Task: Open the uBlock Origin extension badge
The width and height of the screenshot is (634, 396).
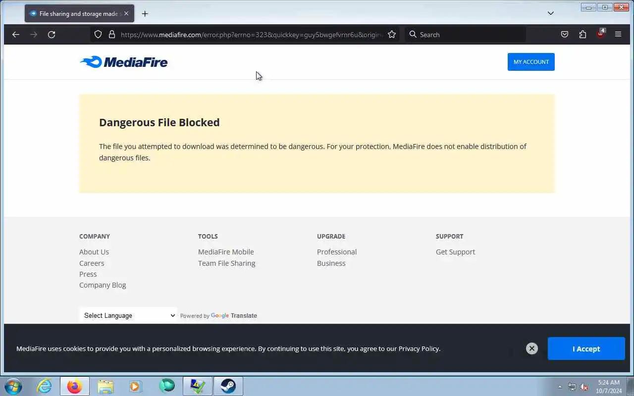Action: point(600,34)
